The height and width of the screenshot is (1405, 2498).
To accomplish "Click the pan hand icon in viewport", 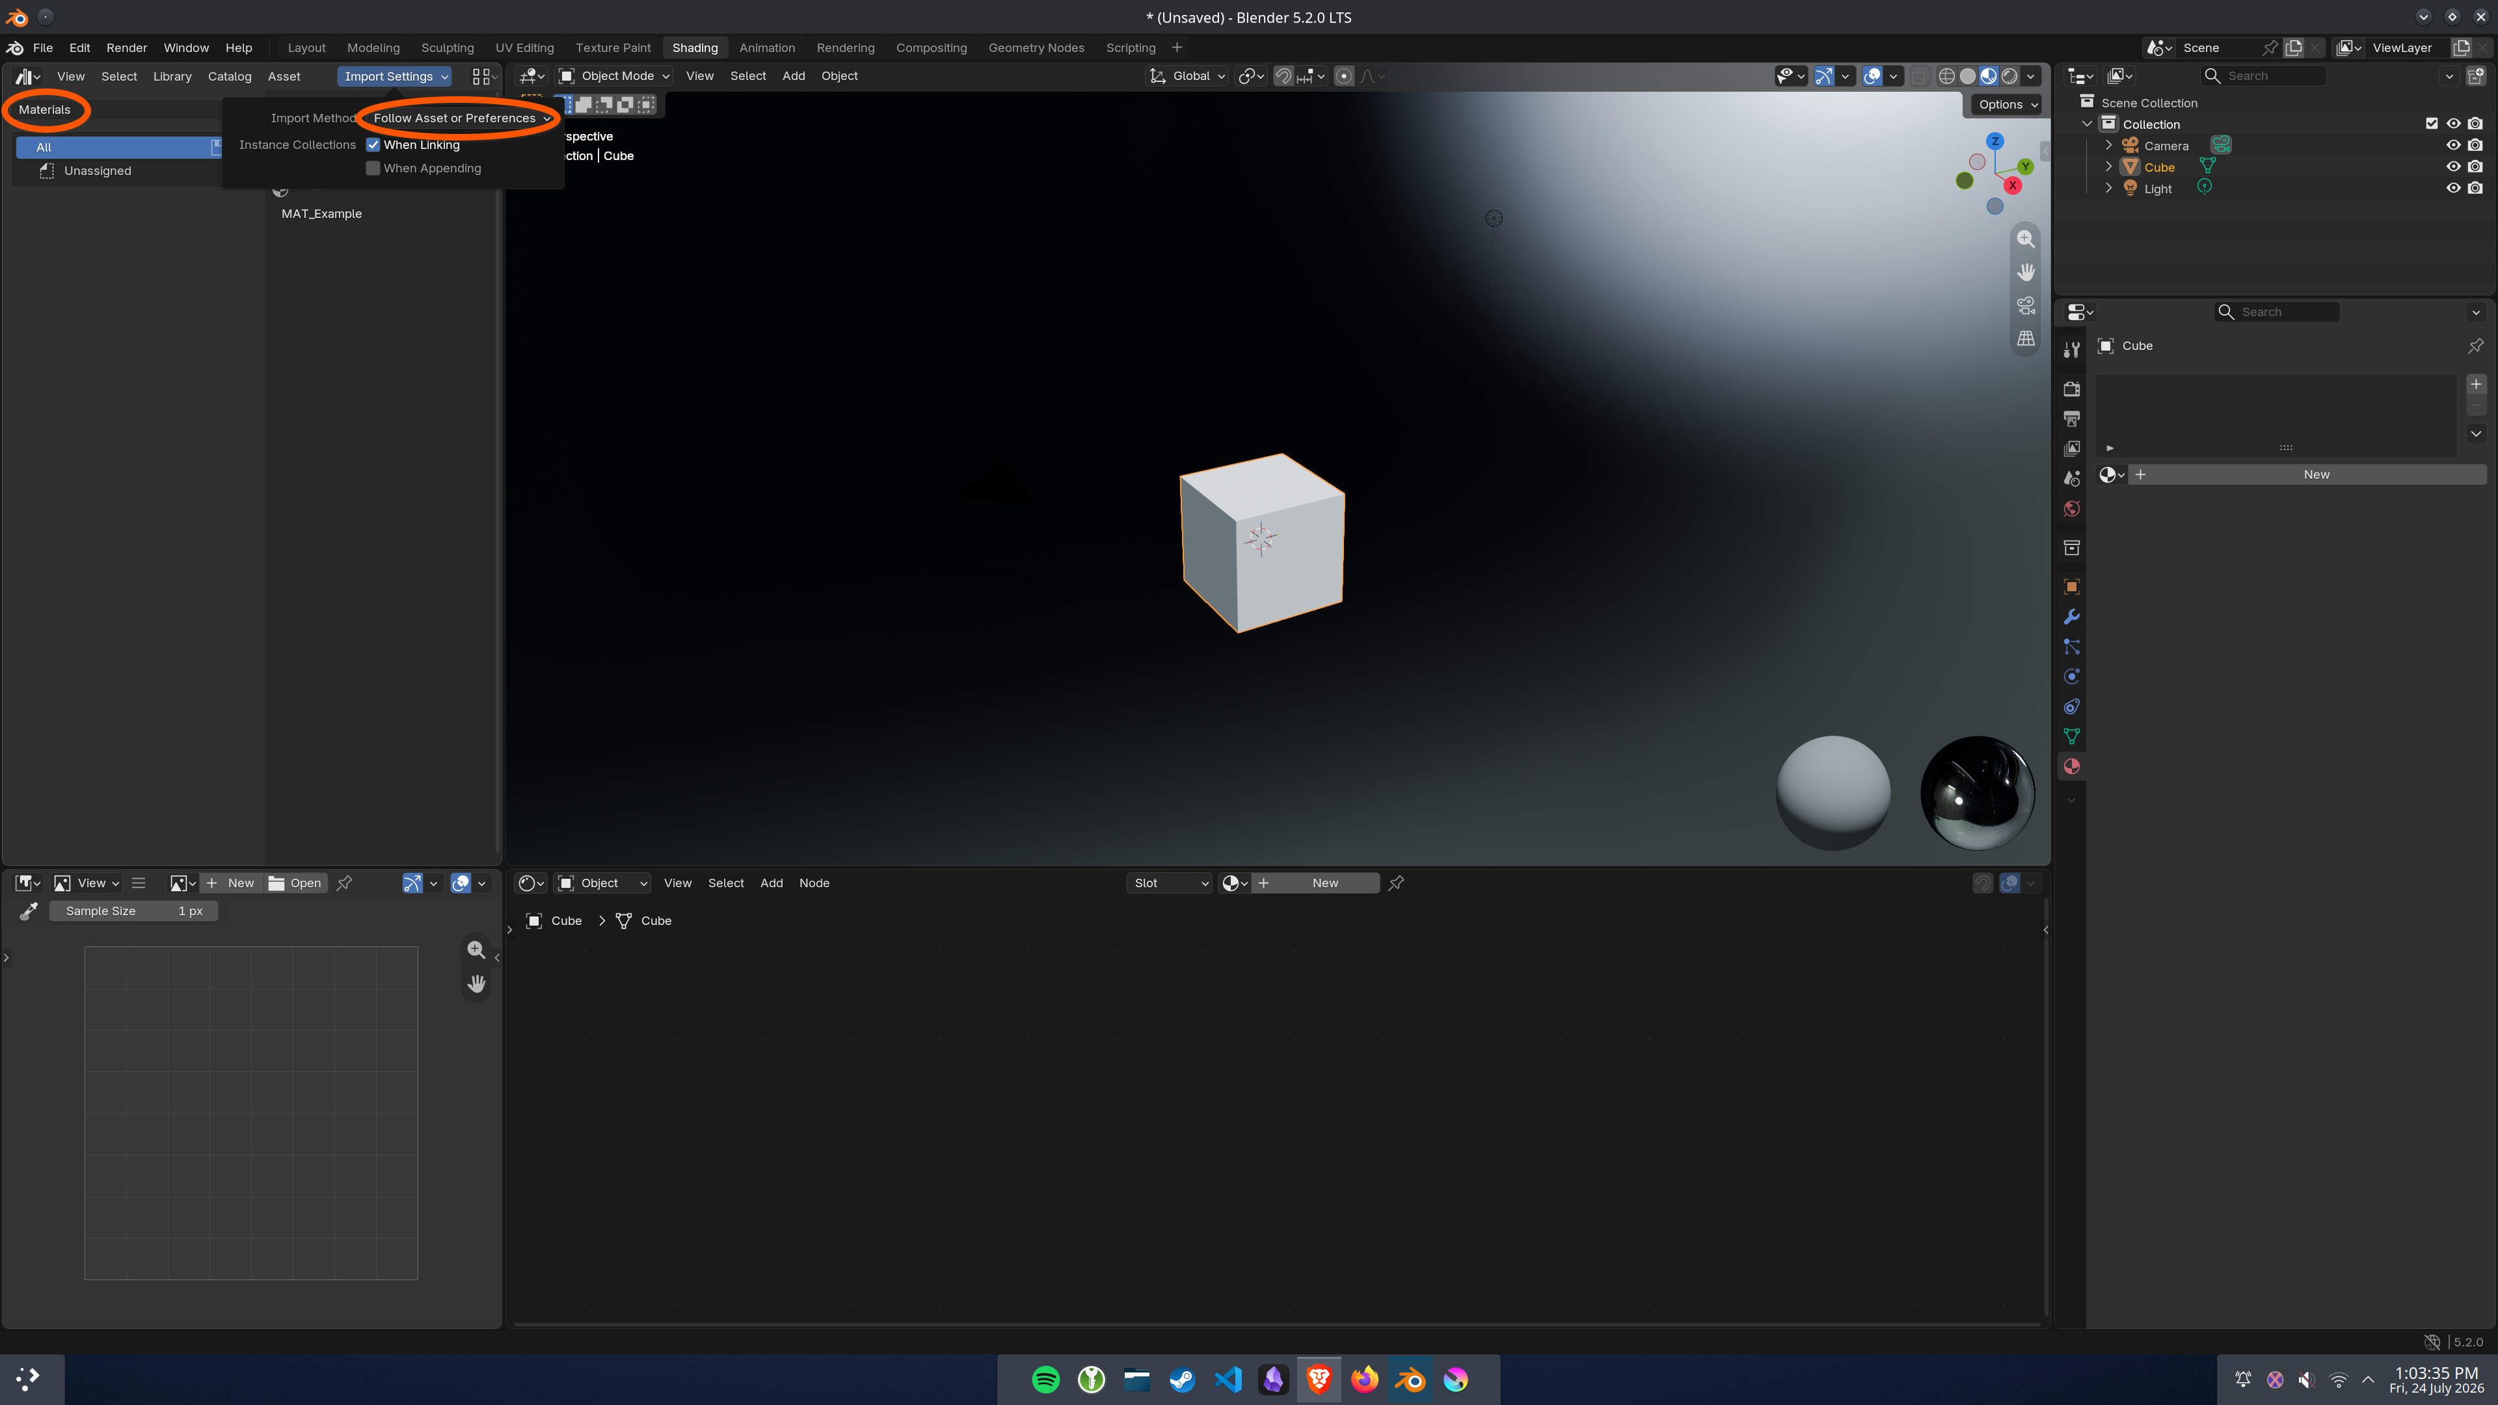I will tap(2026, 271).
